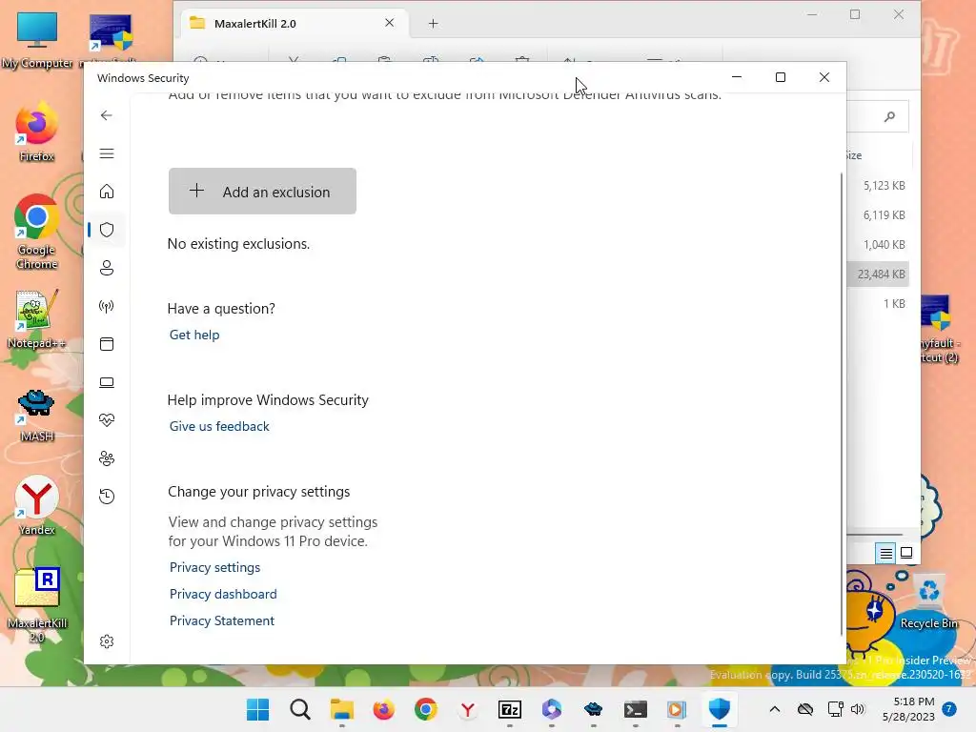Open File Explorer from the taskbar
This screenshot has height=732, width=976.
(342, 709)
